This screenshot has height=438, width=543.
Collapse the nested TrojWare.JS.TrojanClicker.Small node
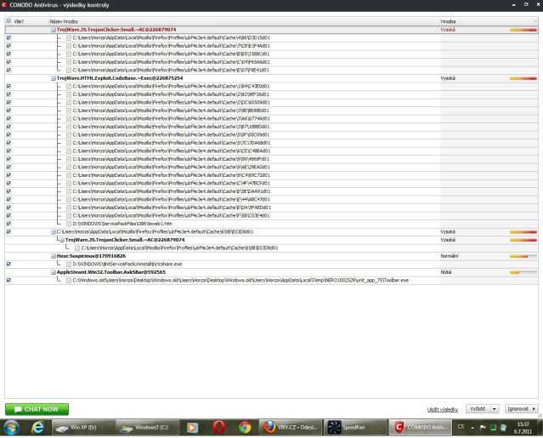click(62, 240)
